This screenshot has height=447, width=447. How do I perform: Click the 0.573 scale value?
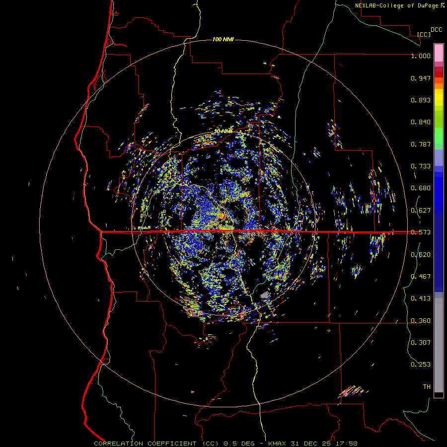(x=421, y=232)
